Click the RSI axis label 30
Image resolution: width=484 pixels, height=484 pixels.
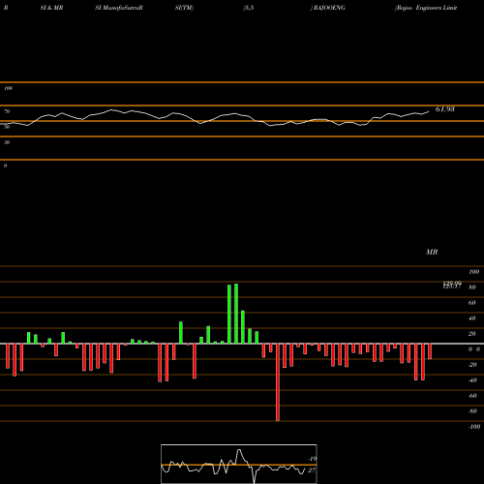pyautogui.click(x=7, y=142)
